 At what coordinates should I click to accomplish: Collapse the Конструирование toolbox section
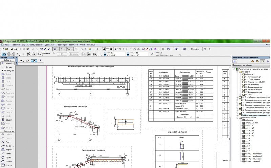tap(2, 71)
